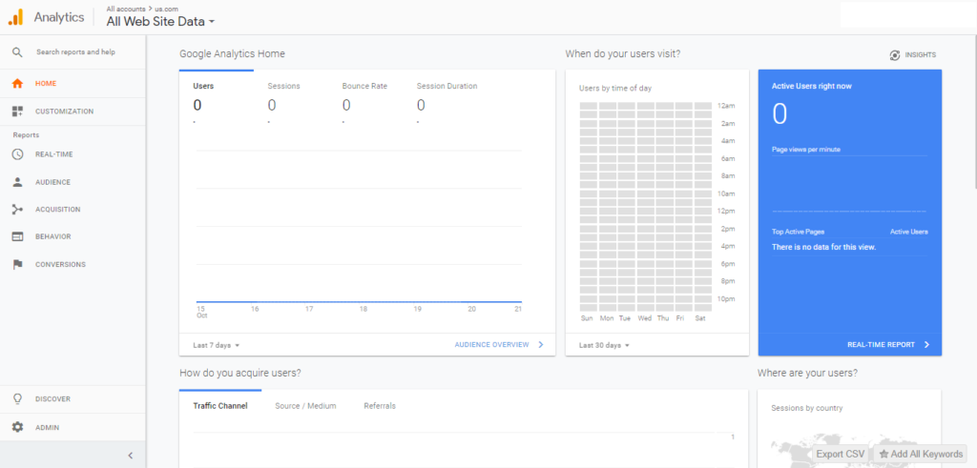Image resolution: width=977 pixels, height=468 pixels.
Task: Click the Wed column label in heatmap
Action: [x=645, y=318]
